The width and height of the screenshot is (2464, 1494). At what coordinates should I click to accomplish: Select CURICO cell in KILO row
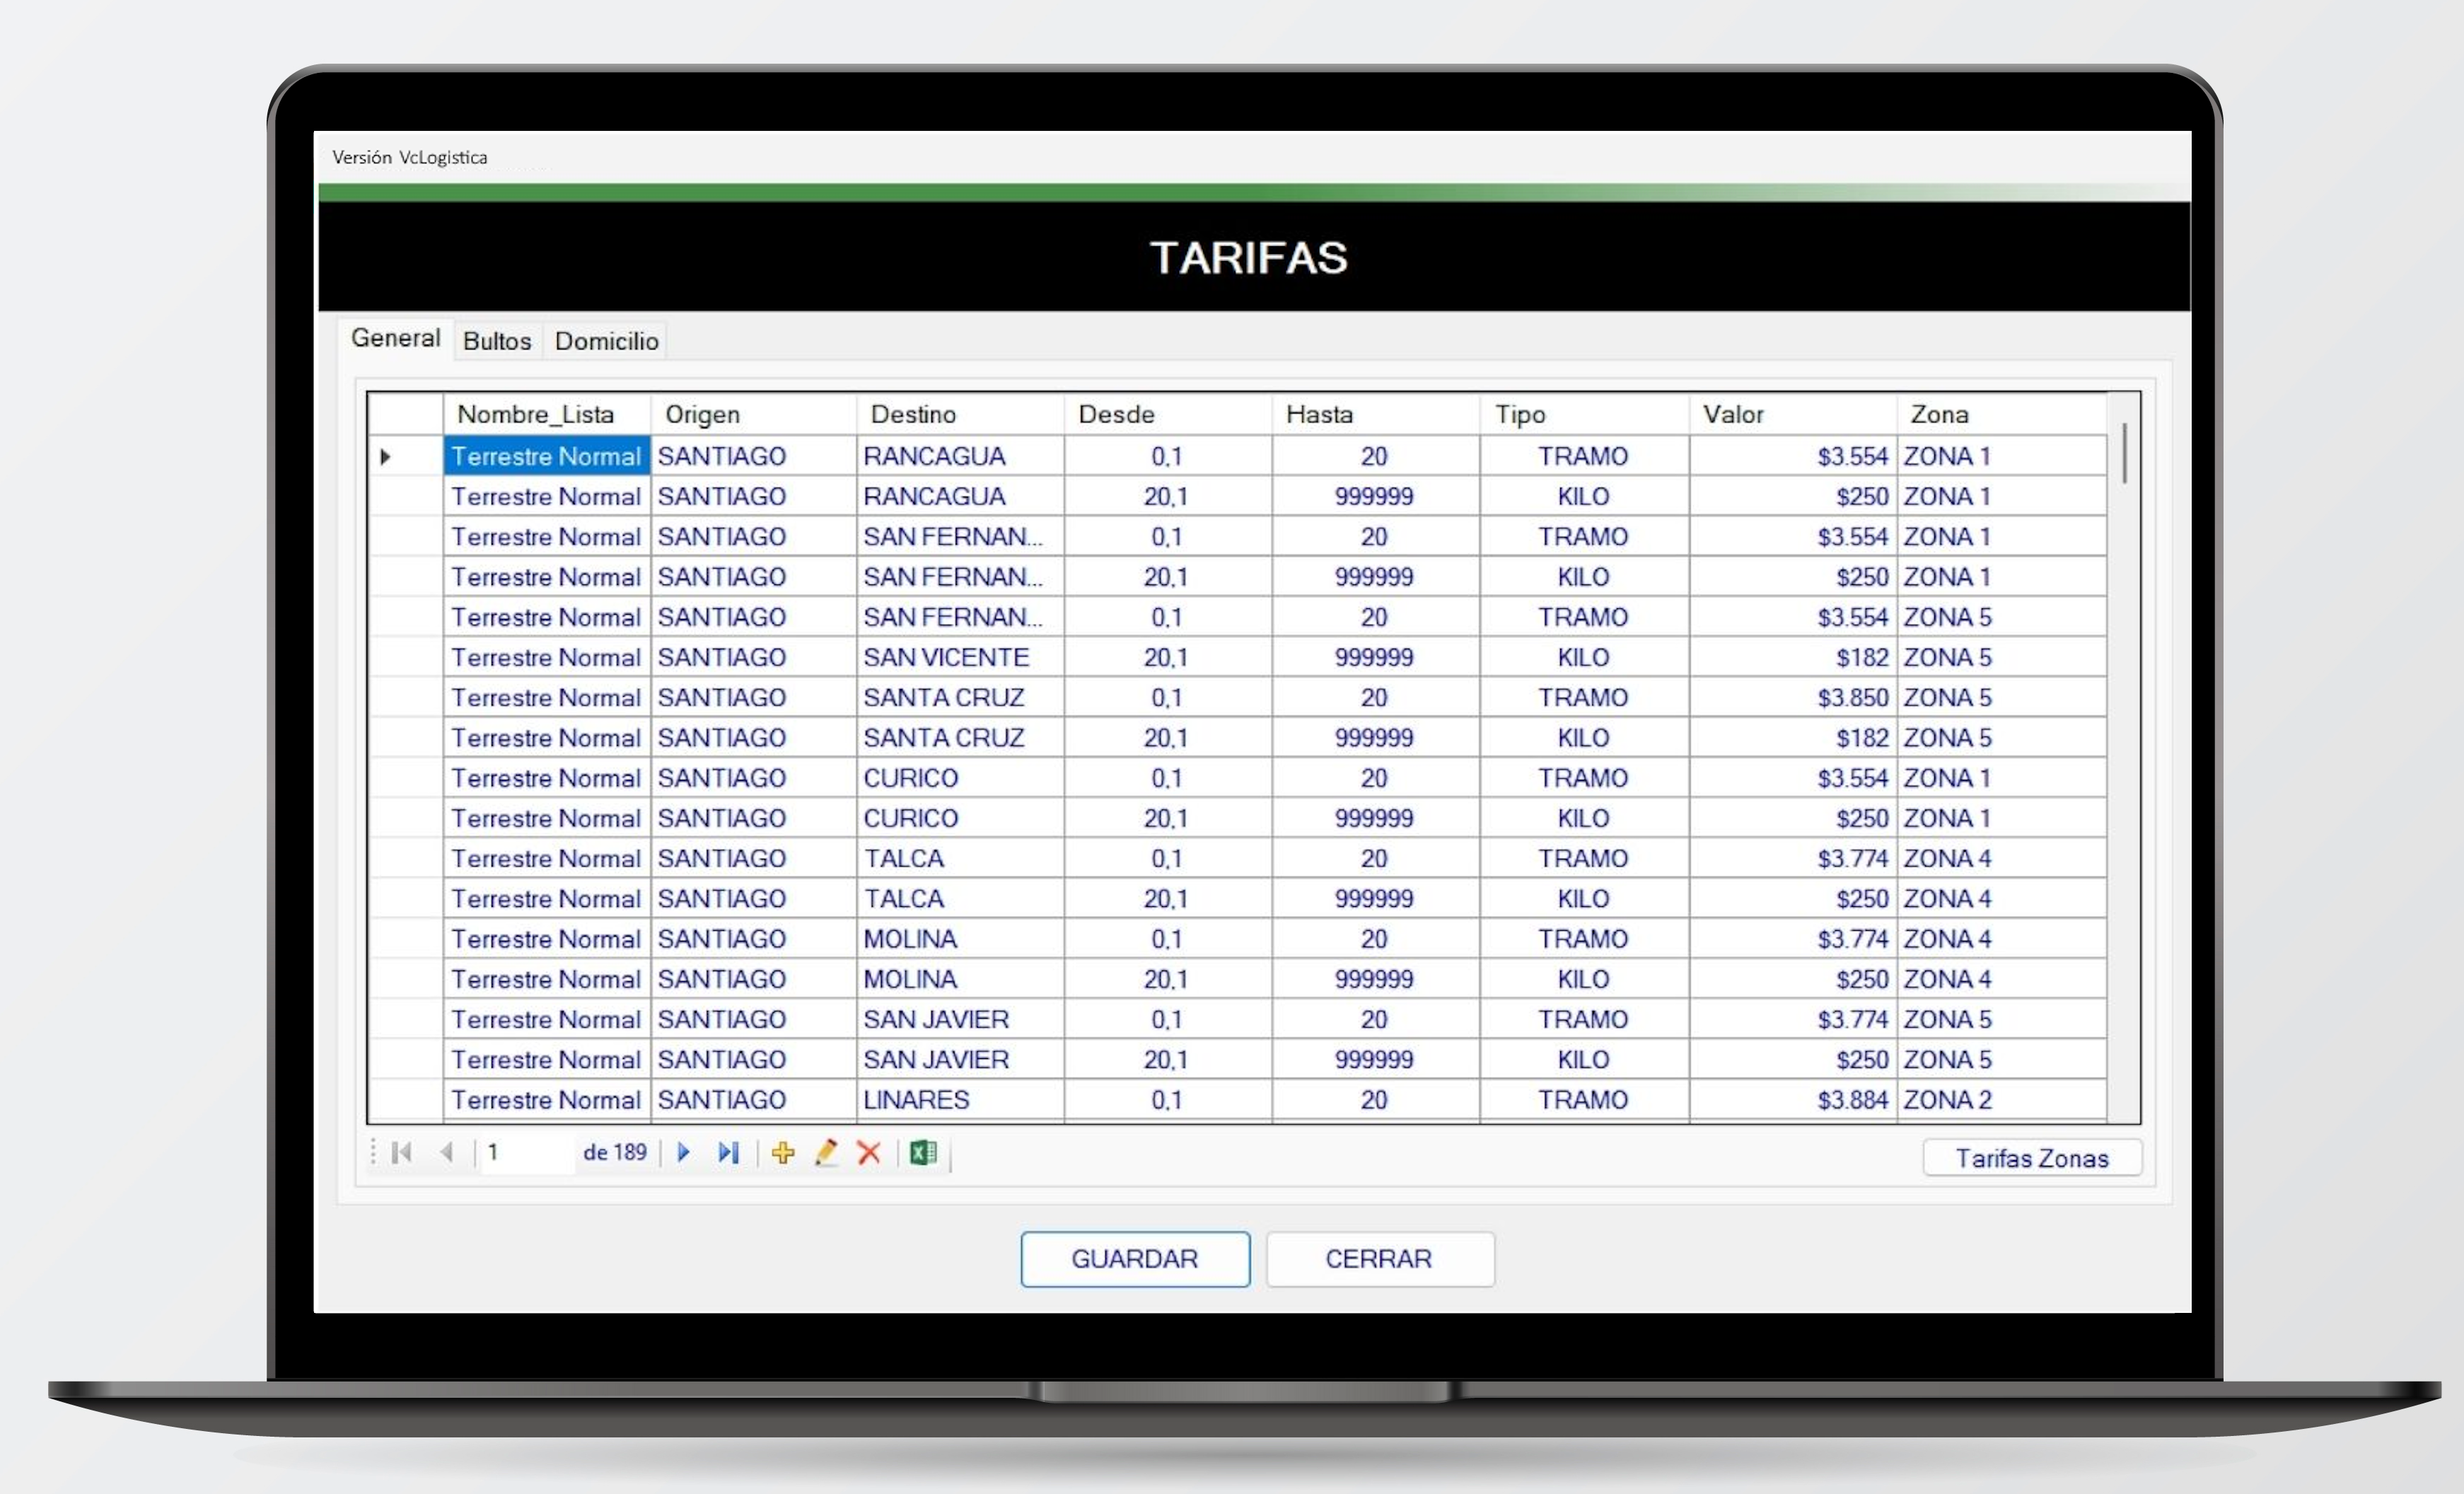pyautogui.click(x=961, y=819)
